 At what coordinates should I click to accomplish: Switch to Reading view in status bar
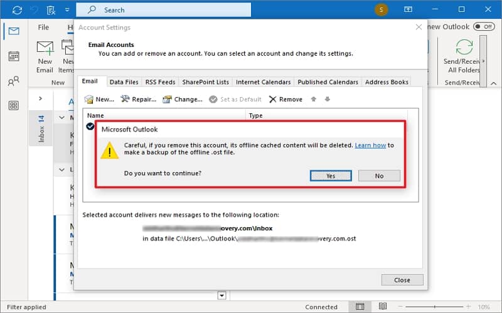click(x=383, y=306)
